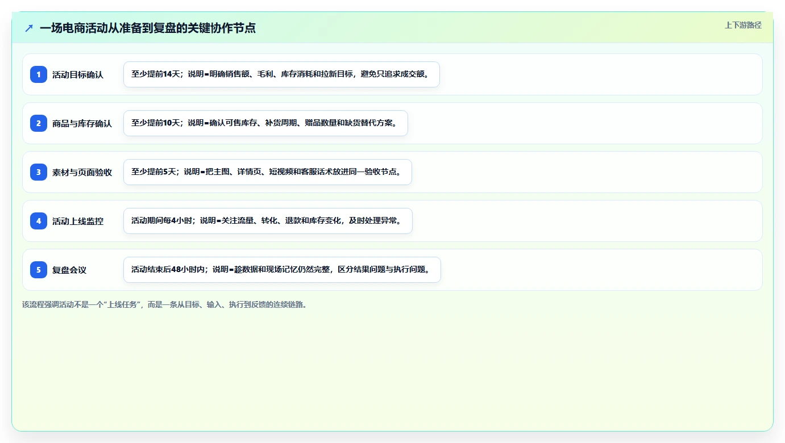Viewport: 785px width, 443px height.
Task: Click the arrow icon beside the page title
Action: coord(29,28)
